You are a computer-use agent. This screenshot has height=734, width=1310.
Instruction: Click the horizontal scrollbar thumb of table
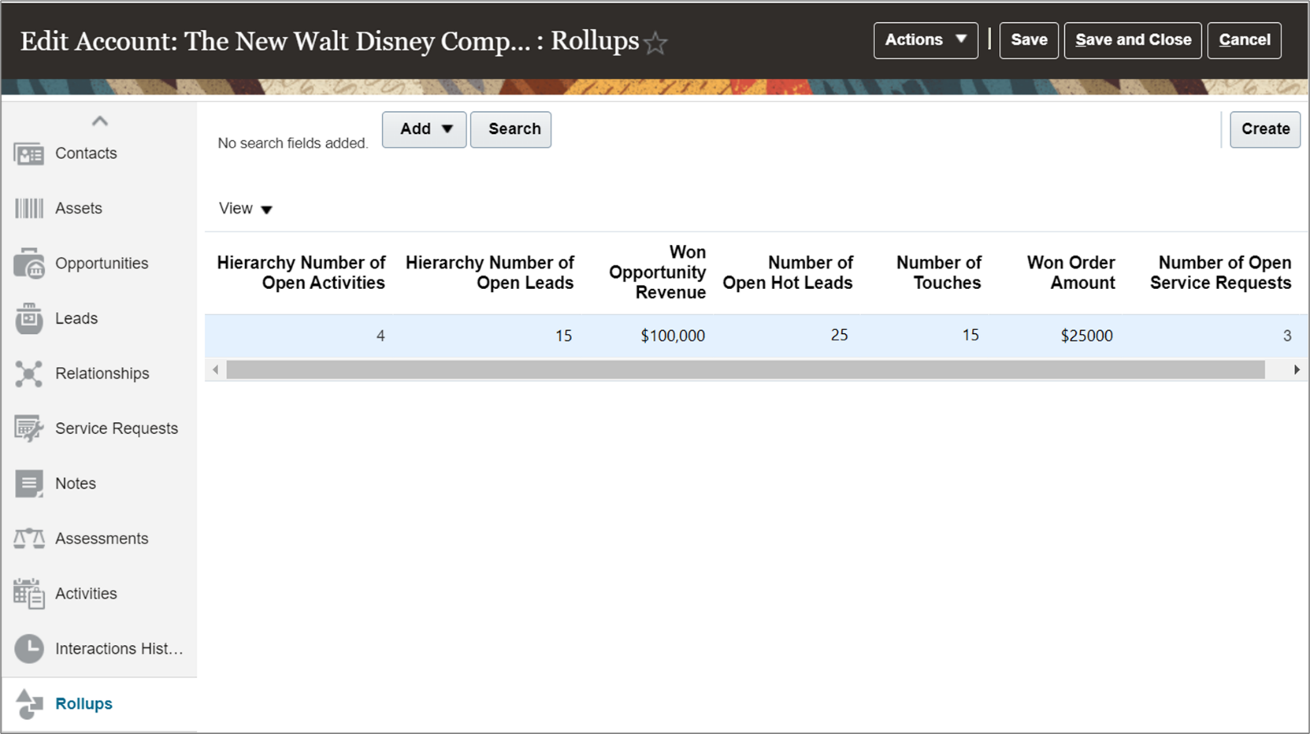click(x=745, y=370)
